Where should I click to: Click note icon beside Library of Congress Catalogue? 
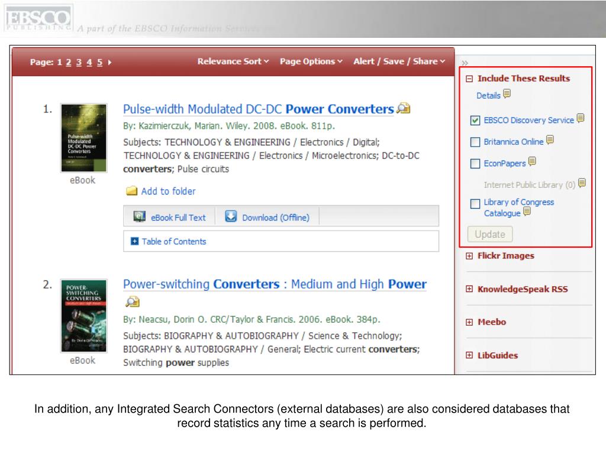527,211
